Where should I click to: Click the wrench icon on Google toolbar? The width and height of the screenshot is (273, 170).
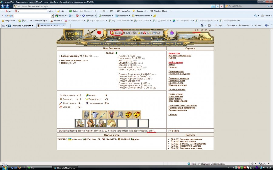point(255,16)
